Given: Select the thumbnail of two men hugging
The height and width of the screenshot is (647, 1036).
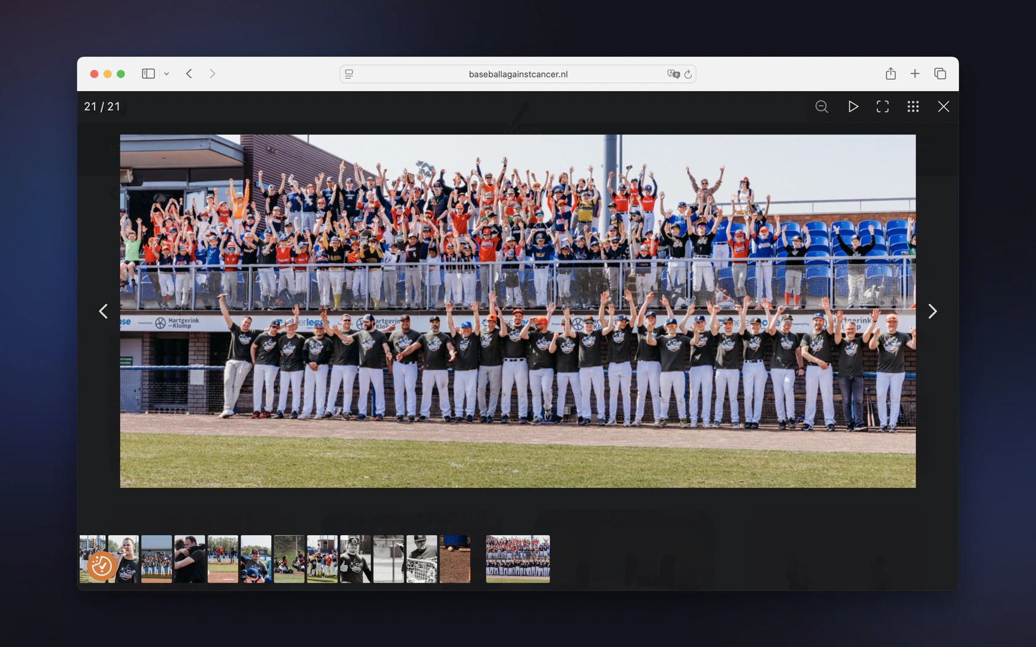Looking at the screenshot, I should [189, 559].
